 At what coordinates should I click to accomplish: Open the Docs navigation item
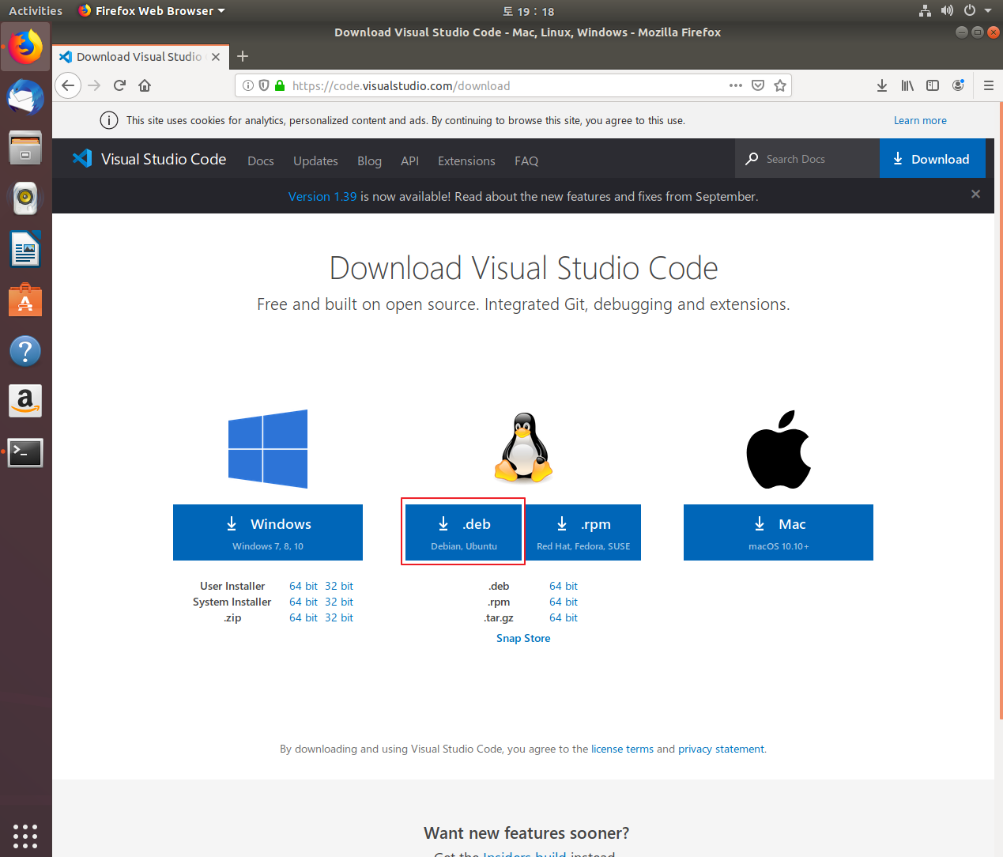tap(261, 160)
